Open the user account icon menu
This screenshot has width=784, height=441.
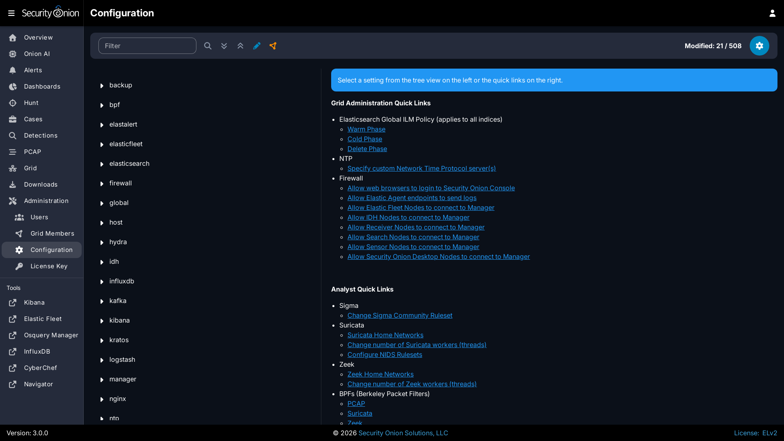point(772,13)
